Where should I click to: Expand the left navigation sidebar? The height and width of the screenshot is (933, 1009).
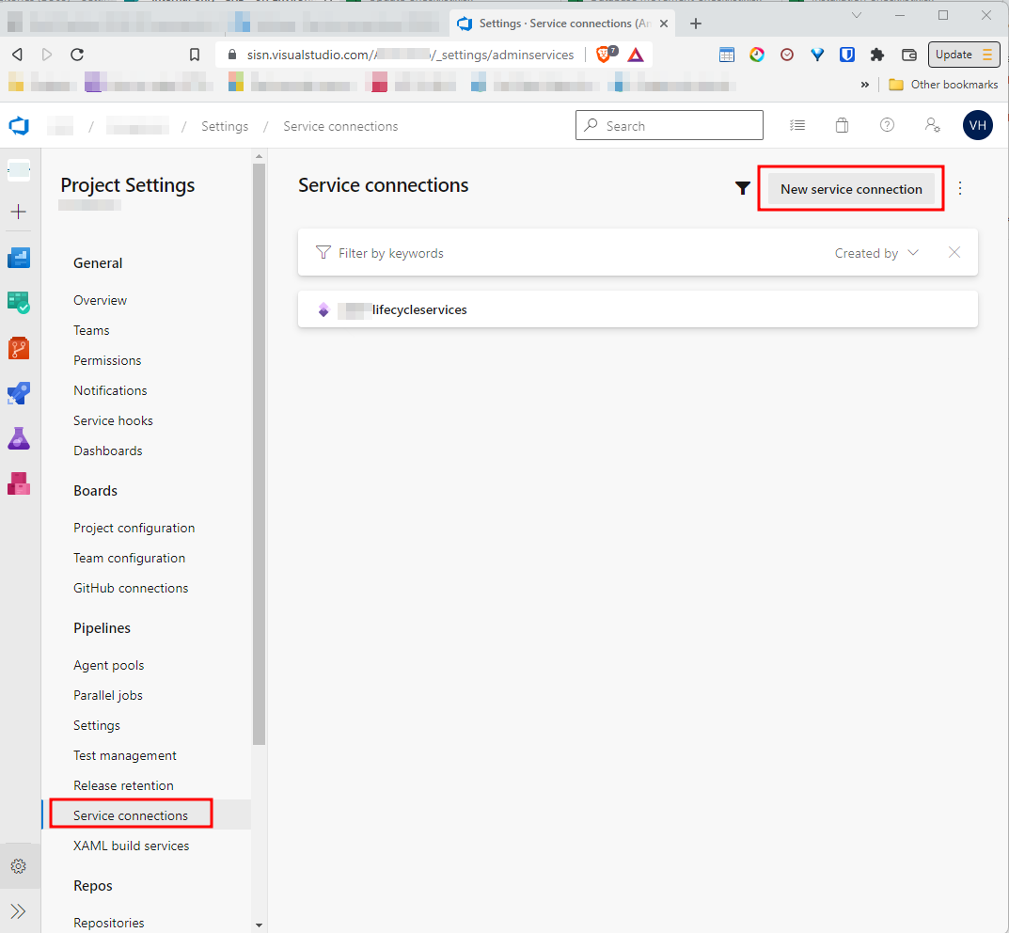click(19, 910)
